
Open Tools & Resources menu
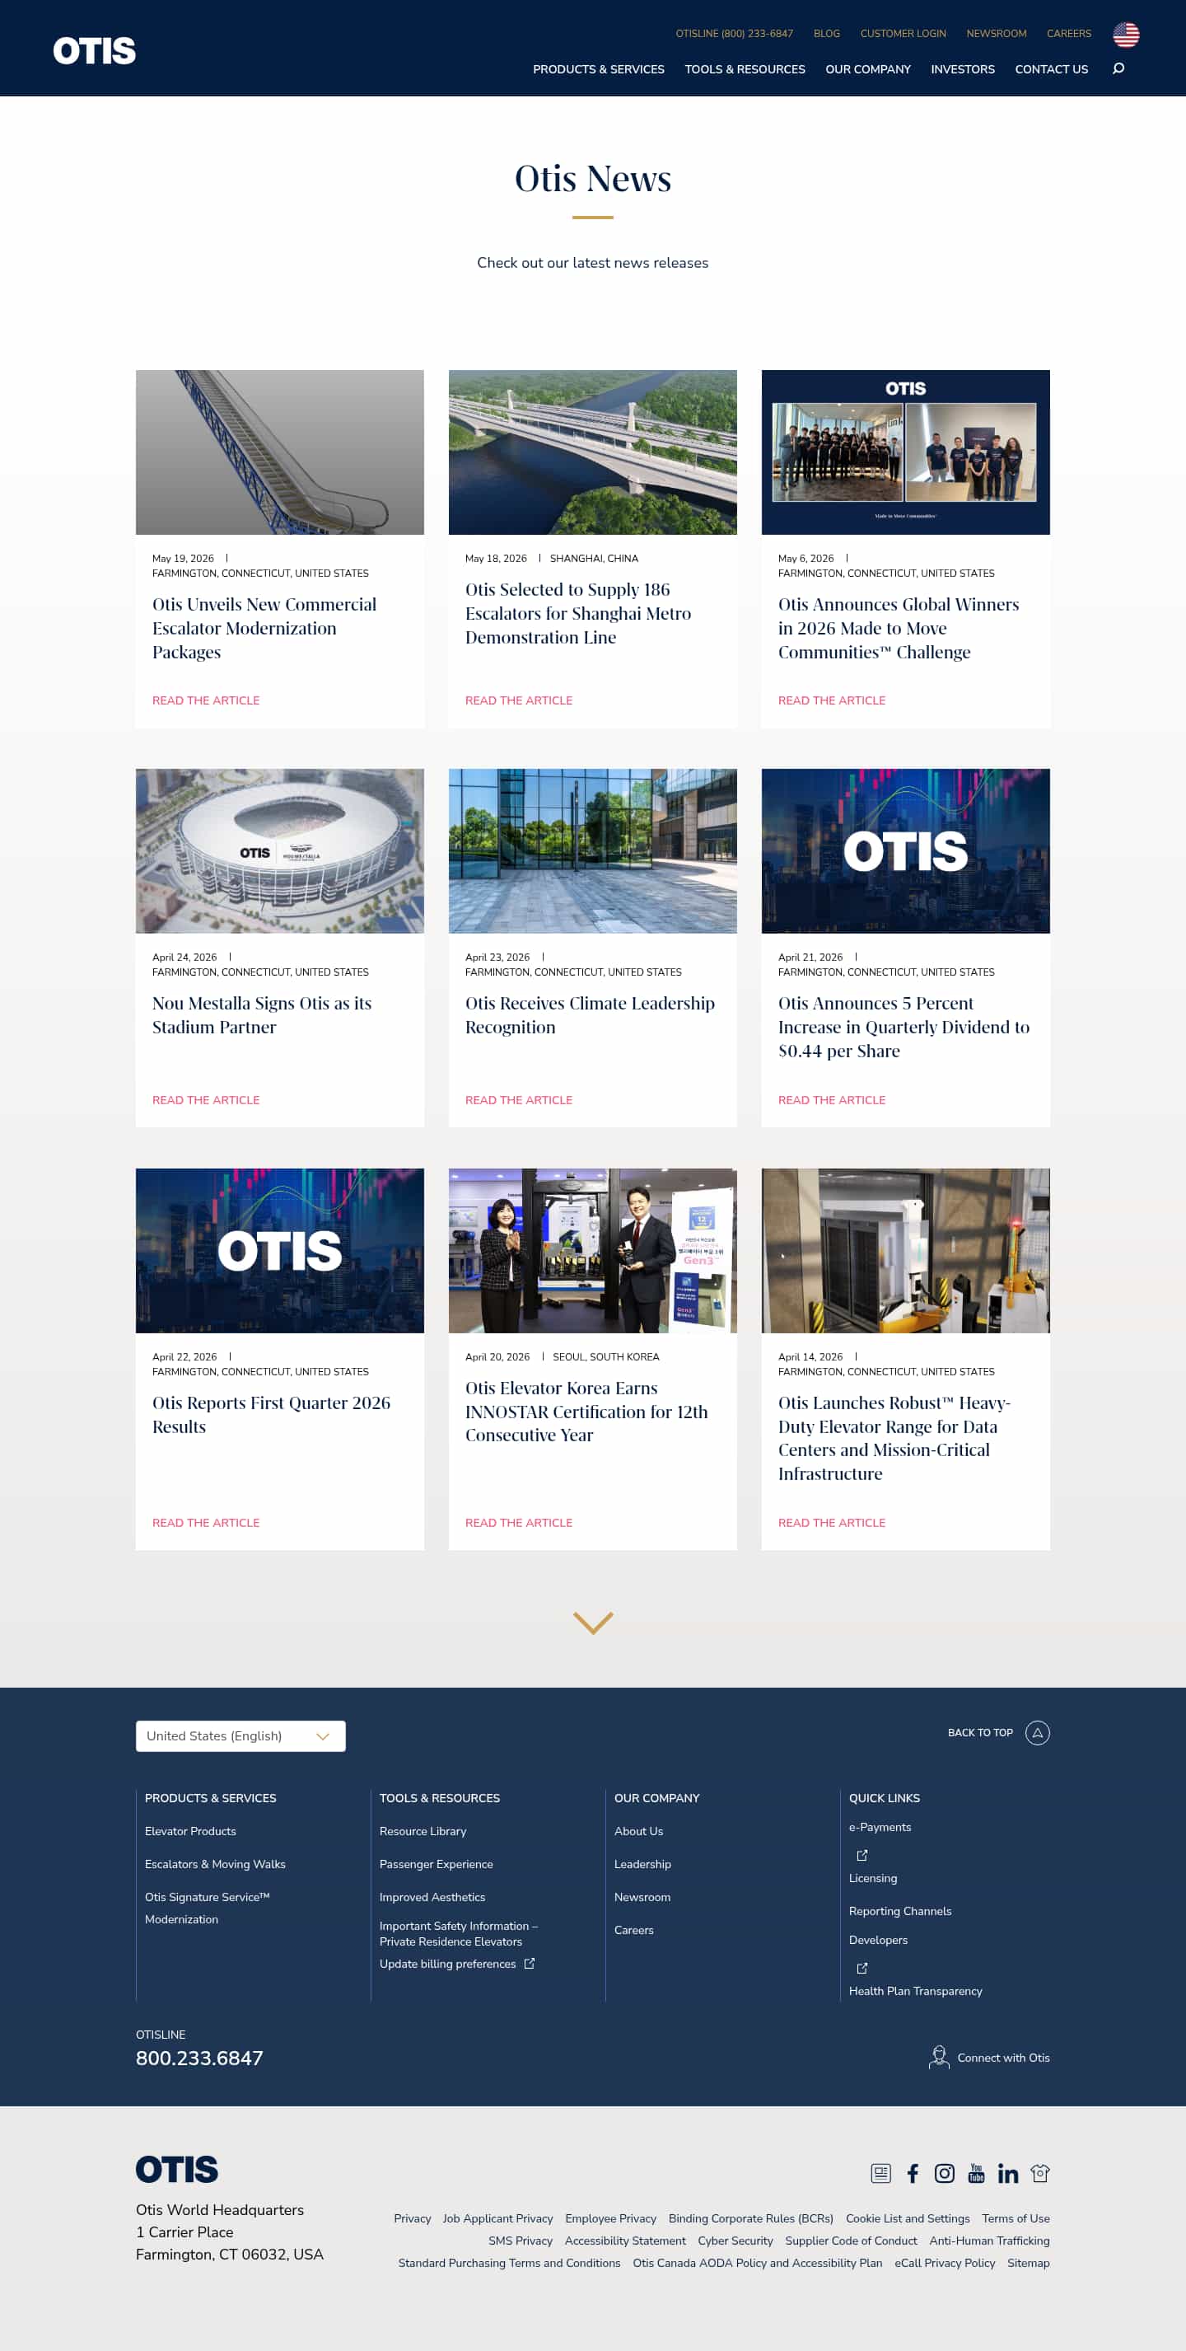745,69
